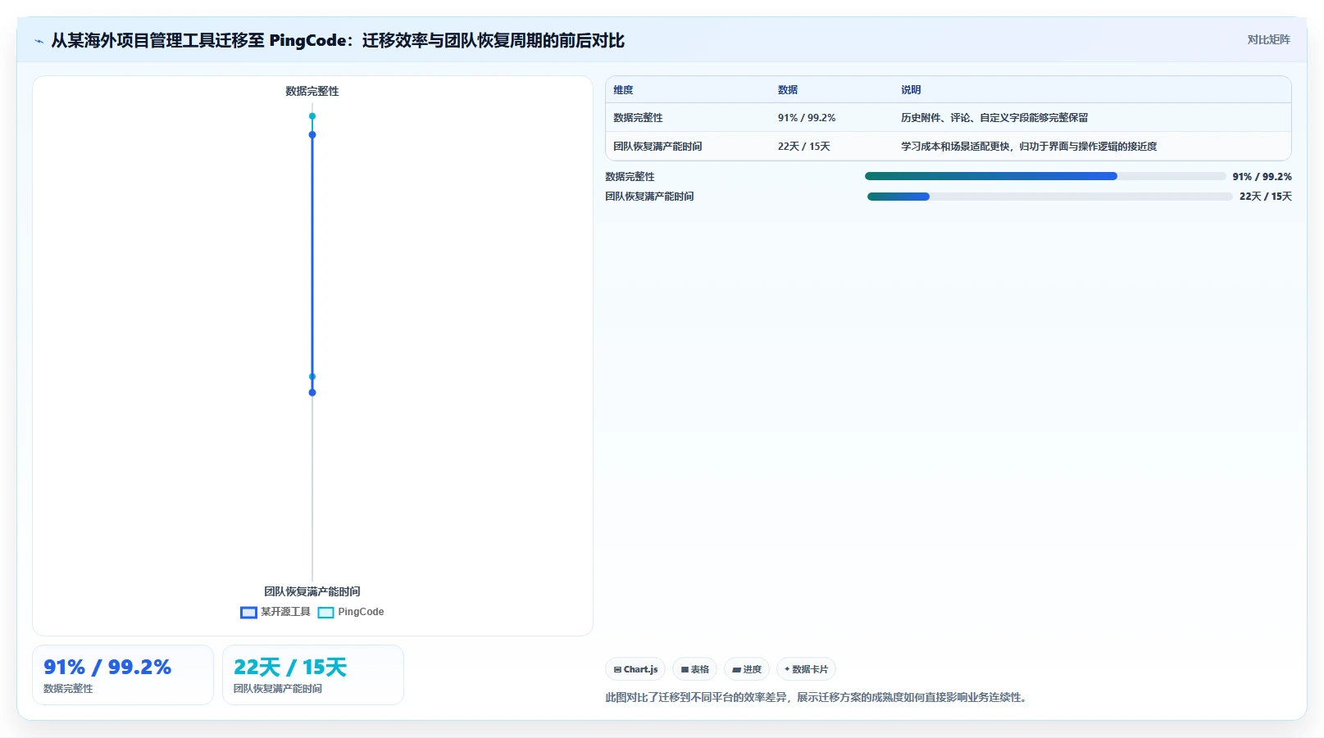This screenshot has height=738, width=1324.
Task: Select the 说明 column header
Action: 911,90
